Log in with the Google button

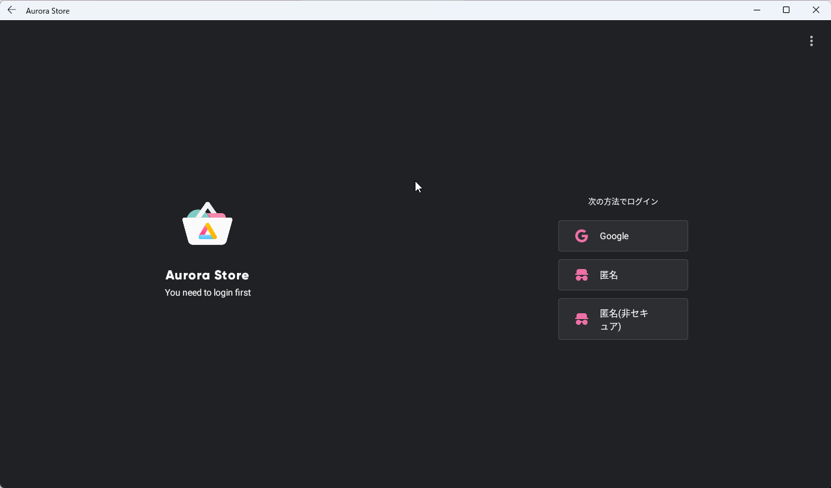point(623,236)
